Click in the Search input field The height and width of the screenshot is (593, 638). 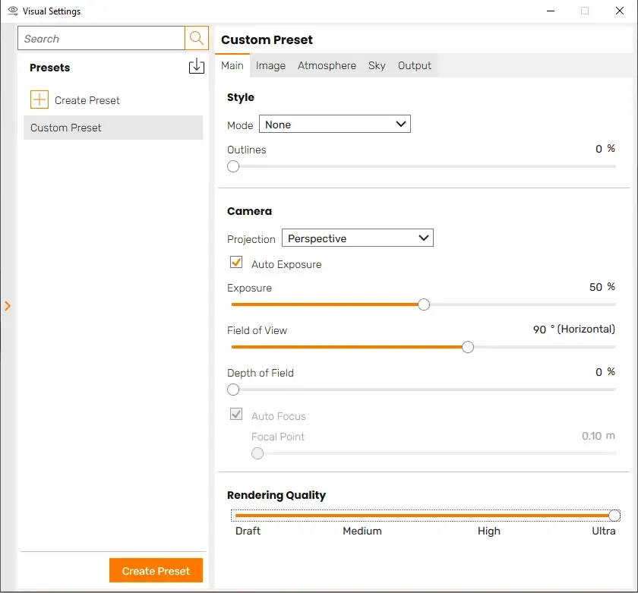coord(101,39)
